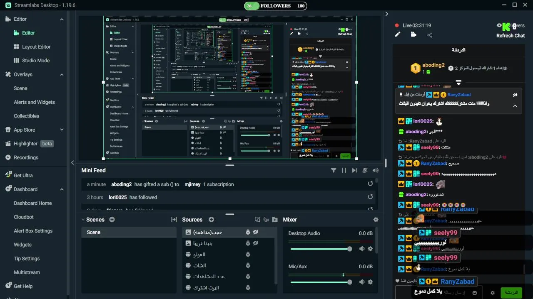
Task: Filter the Mini Feed events
Action: 334,170
